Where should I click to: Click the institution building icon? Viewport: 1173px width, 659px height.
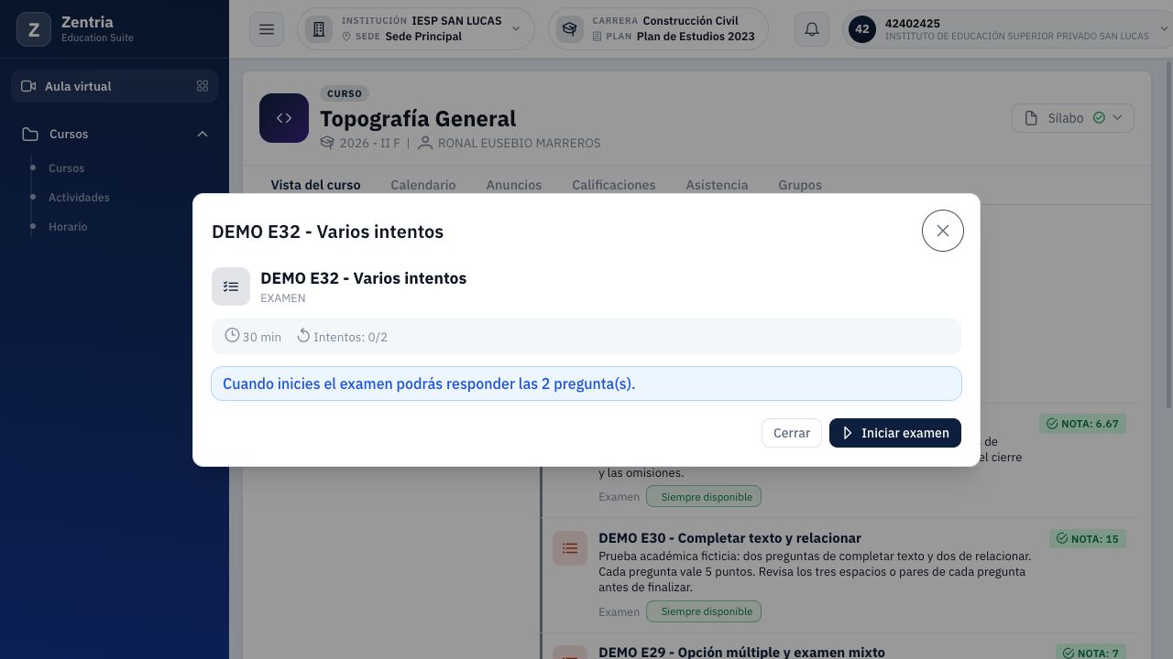coord(319,29)
